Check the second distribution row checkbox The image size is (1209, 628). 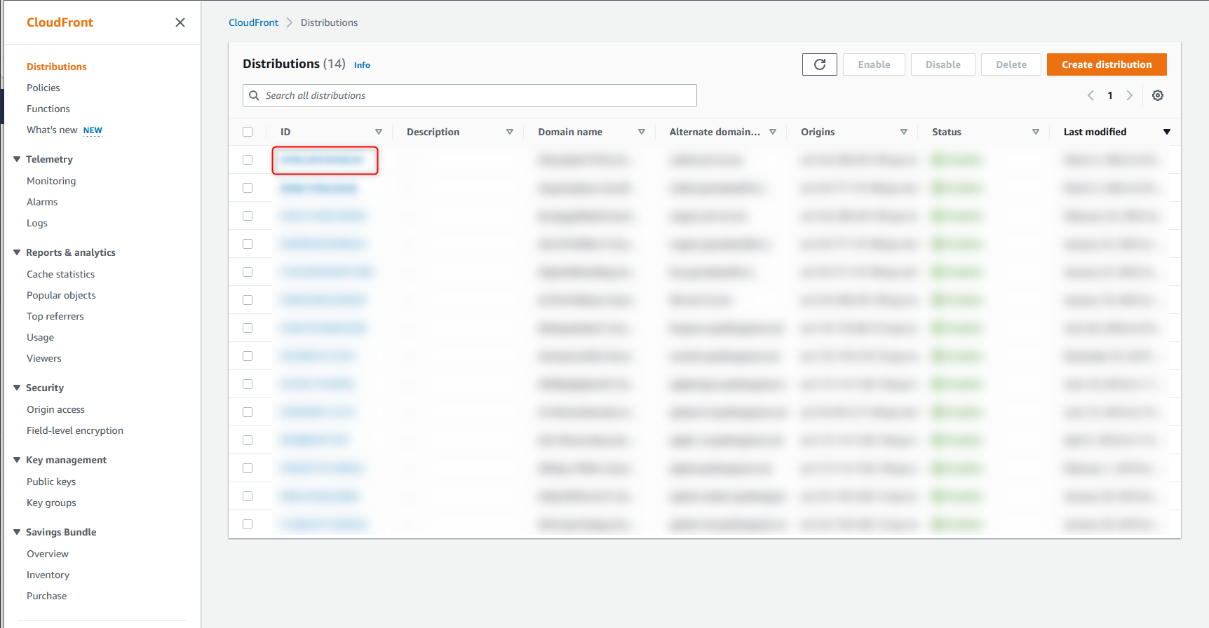[248, 188]
